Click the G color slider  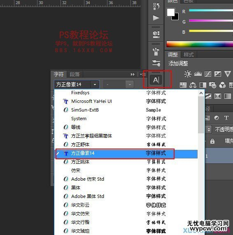coord(211,21)
